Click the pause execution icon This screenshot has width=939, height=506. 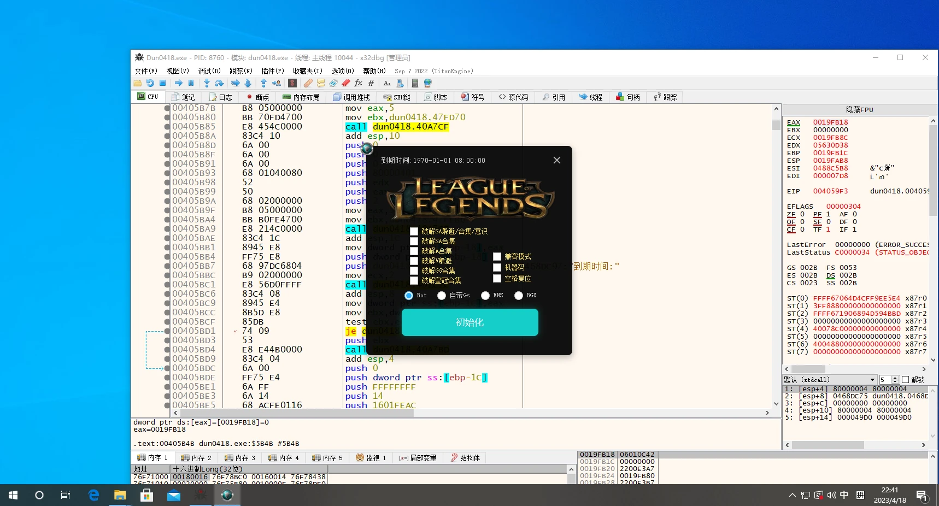tap(191, 83)
